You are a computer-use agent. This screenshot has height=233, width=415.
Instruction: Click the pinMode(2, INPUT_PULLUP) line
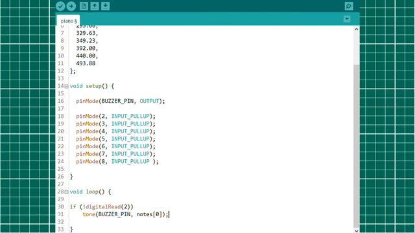point(115,116)
